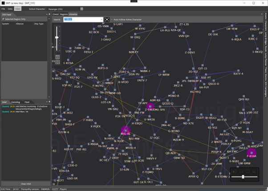Click the vertical map zoom slider handle
Image resolution: width=268 pixels, height=191 pixels.
[x=57, y=37]
